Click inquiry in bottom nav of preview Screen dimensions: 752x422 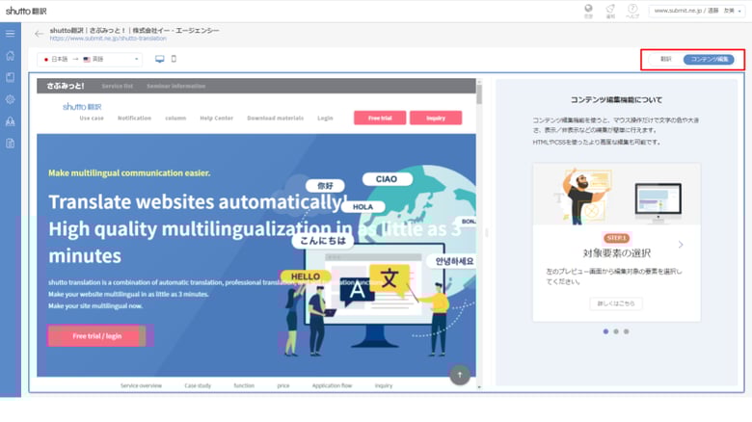383,385
